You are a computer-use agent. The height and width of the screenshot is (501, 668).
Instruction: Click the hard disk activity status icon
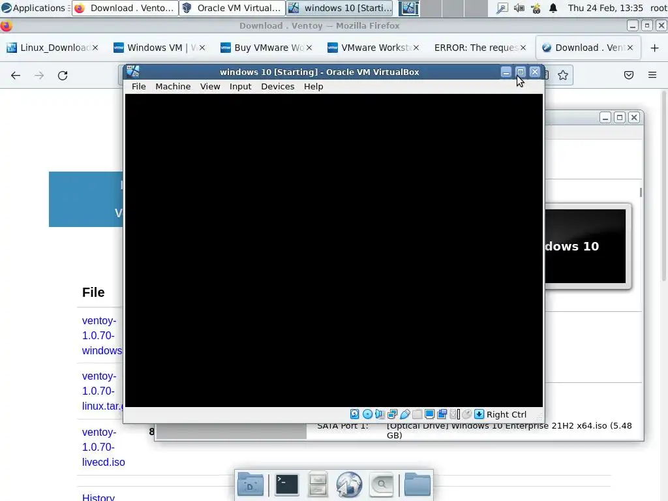point(354,414)
